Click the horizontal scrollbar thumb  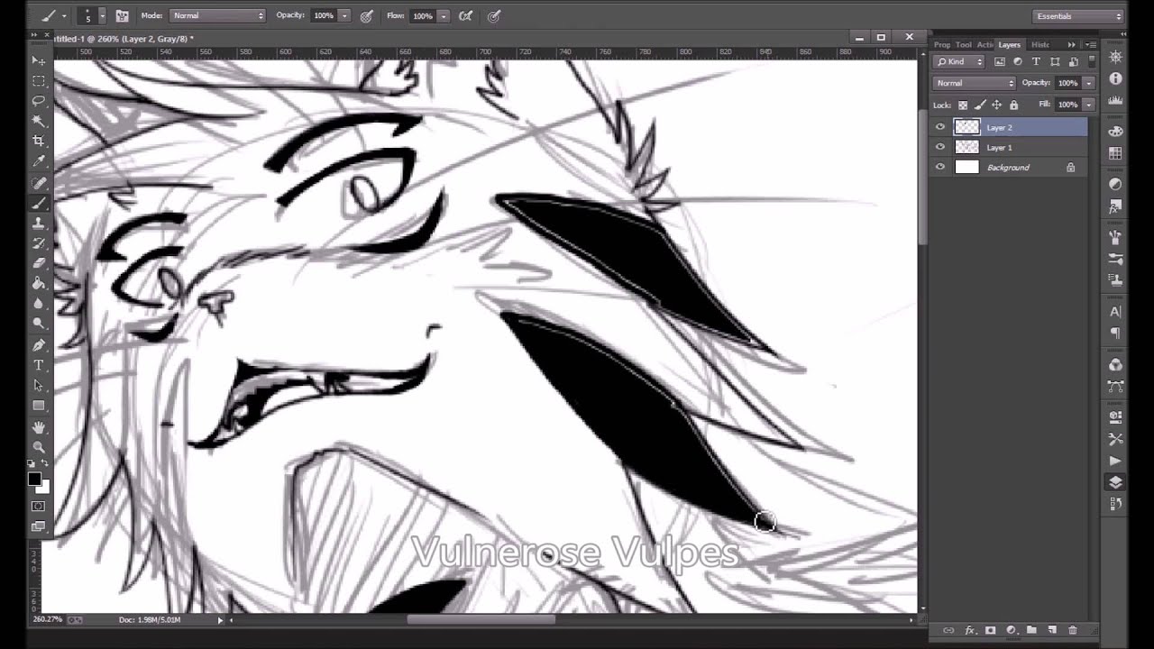click(481, 619)
